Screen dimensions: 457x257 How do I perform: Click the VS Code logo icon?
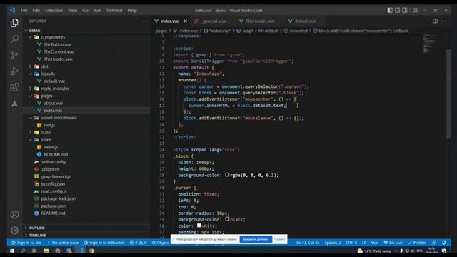[x=12, y=10]
